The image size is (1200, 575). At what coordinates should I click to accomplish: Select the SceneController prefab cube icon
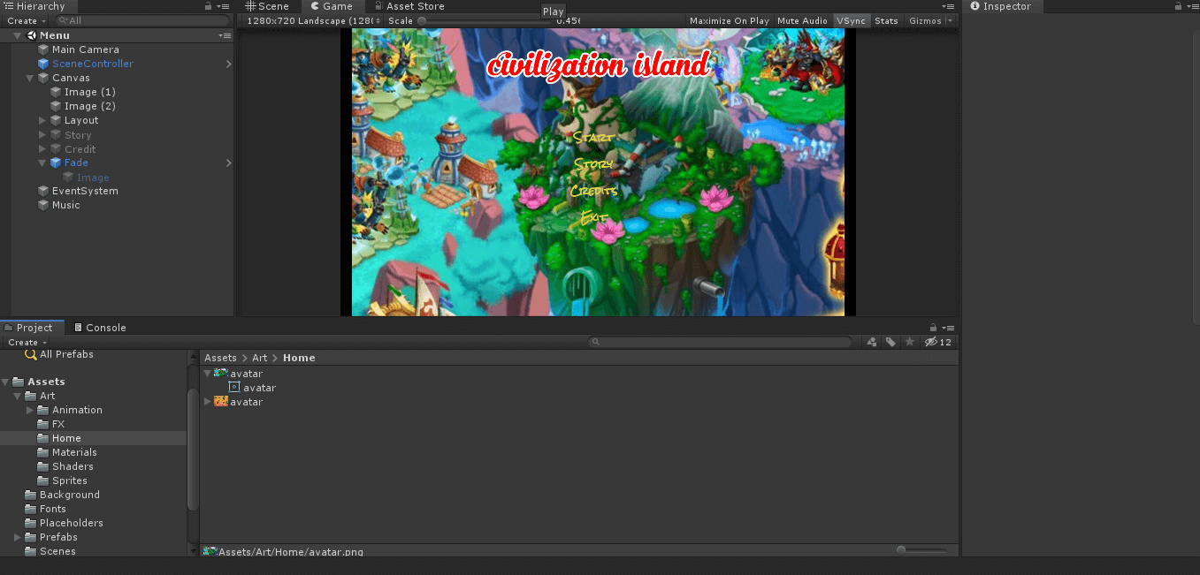[43, 64]
